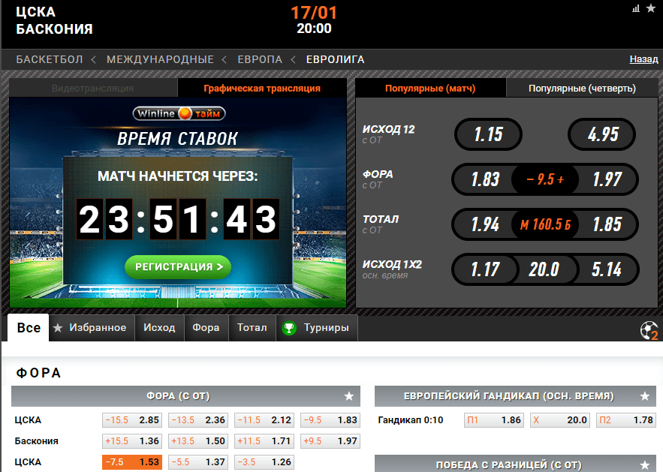
Task: Pick popular Фора odds 1.97
Action: click(607, 179)
